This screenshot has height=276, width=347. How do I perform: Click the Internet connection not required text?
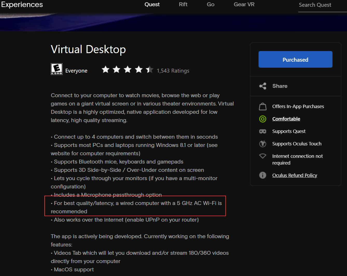[x=297, y=159]
